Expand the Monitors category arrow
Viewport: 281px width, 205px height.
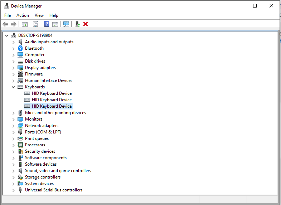[13, 119]
